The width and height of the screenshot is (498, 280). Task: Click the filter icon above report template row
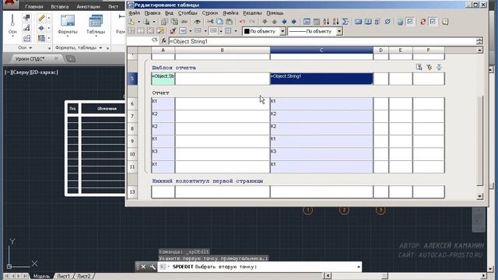429,67
